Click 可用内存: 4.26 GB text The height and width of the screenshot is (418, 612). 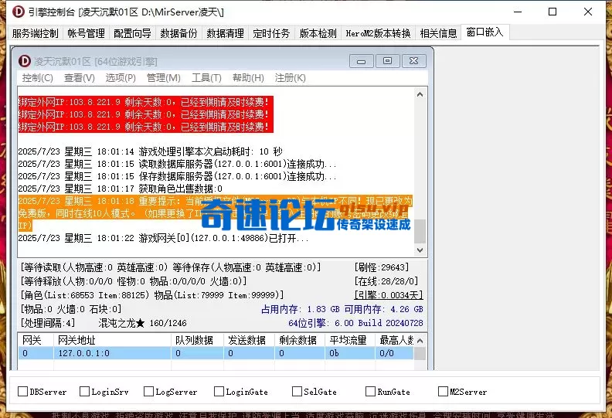click(x=384, y=309)
